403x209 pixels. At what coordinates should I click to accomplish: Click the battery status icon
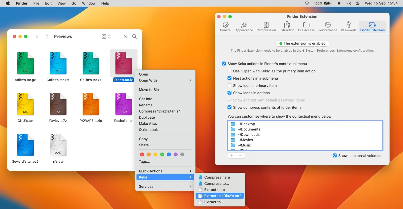click(327, 3)
